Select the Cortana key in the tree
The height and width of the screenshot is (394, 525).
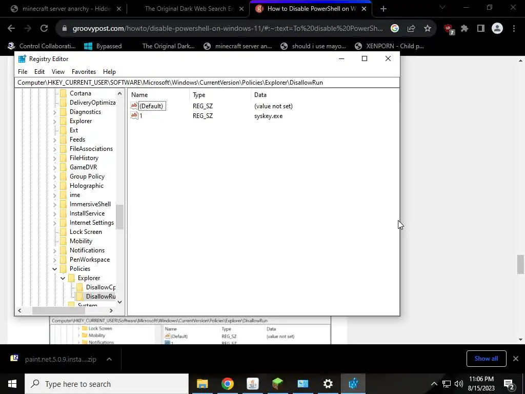[x=80, y=93]
